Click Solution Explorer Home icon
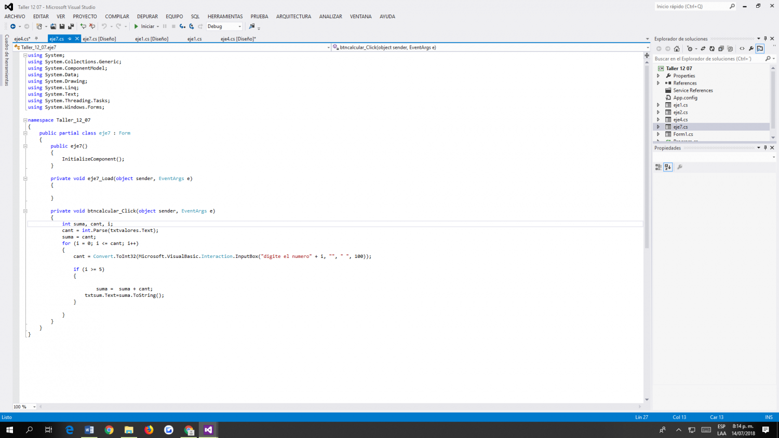779x438 pixels. (677, 49)
